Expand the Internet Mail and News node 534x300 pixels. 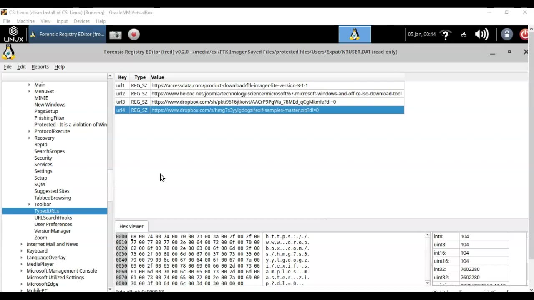(x=22, y=244)
